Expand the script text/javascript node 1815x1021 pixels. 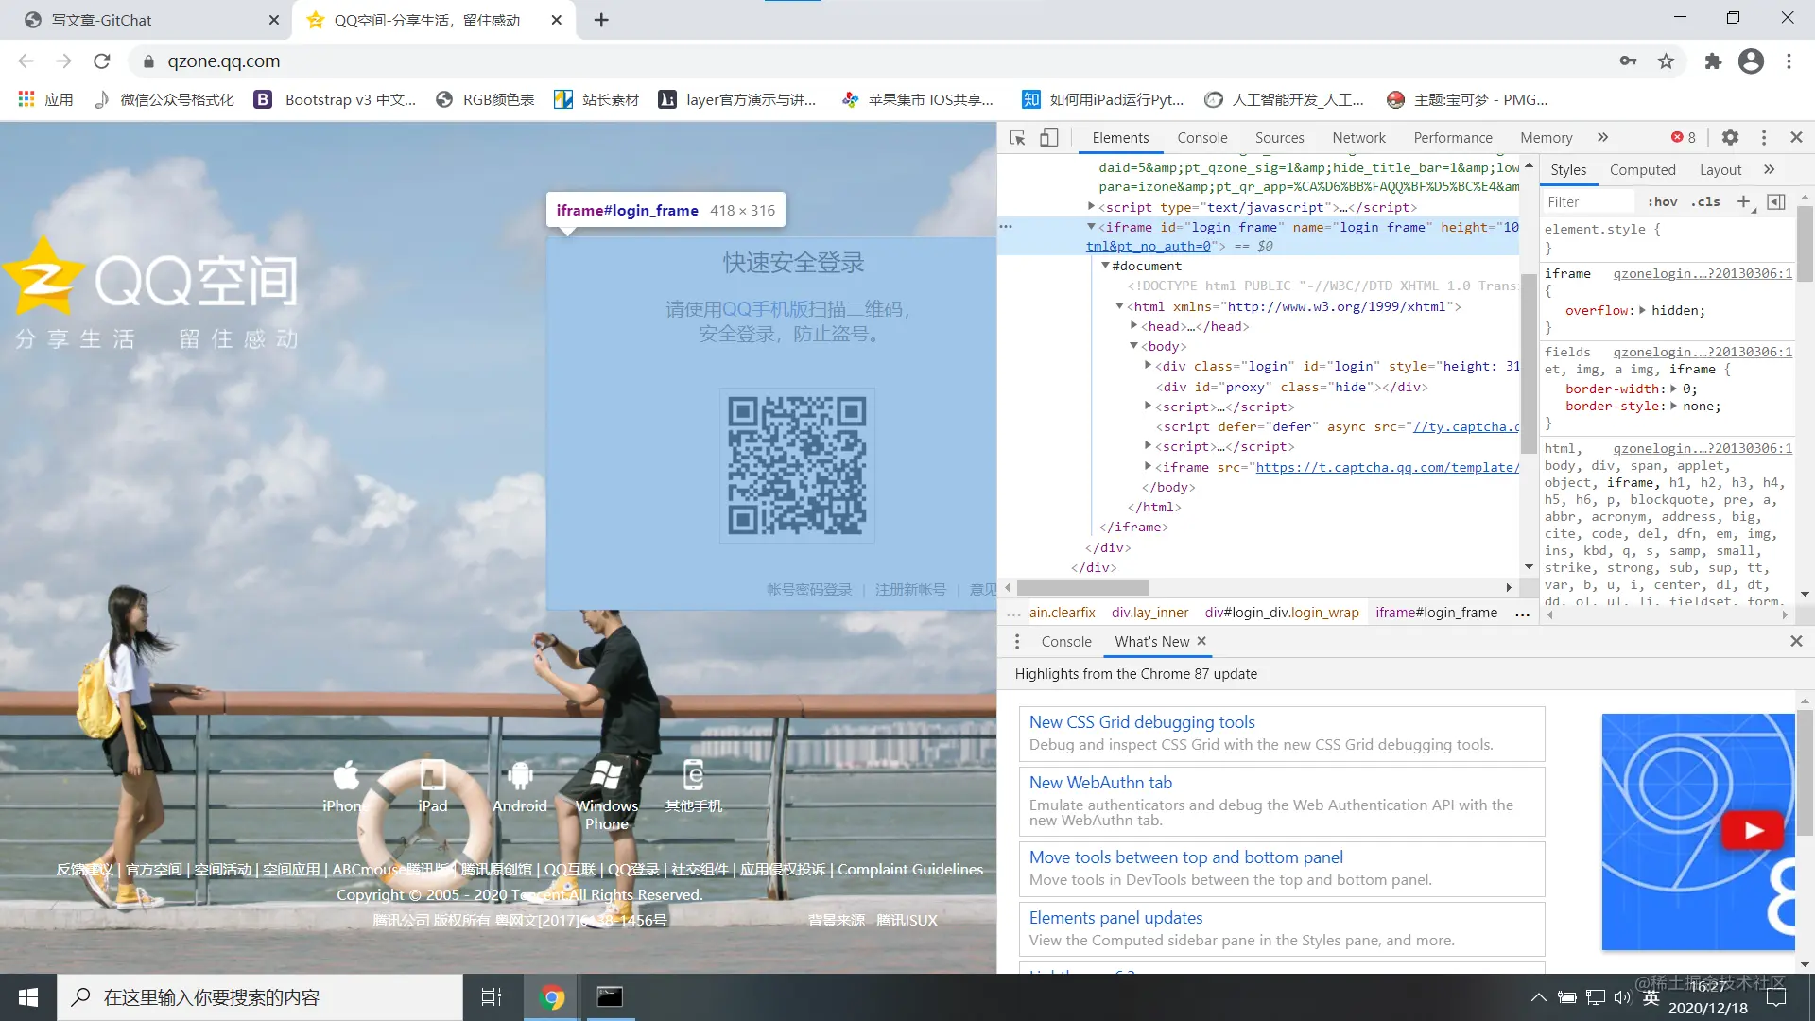click(1091, 206)
